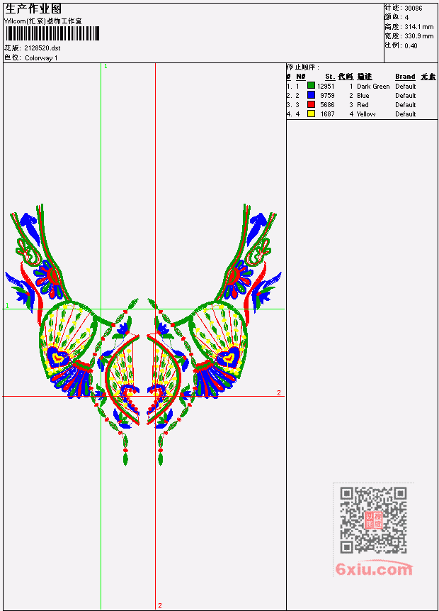The height and width of the screenshot is (611, 439).
Task: Click the Dark Green color swatch
Action: coord(311,86)
